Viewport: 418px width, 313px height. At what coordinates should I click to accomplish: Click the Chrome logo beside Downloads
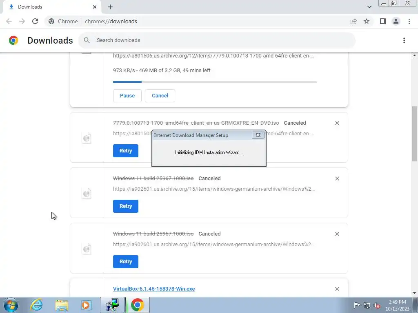pyautogui.click(x=13, y=40)
